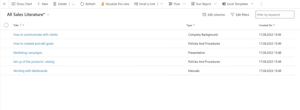The width and height of the screenshot is (300, 110).
Task: Click the All Sales Literature view title
Action: [x=26, y=15]
